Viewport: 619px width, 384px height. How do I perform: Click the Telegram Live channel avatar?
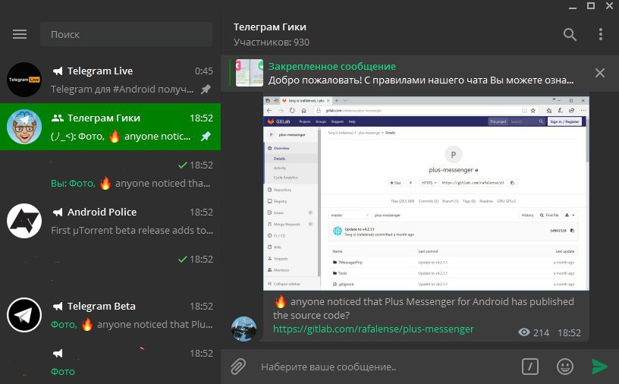coord(24,80)
